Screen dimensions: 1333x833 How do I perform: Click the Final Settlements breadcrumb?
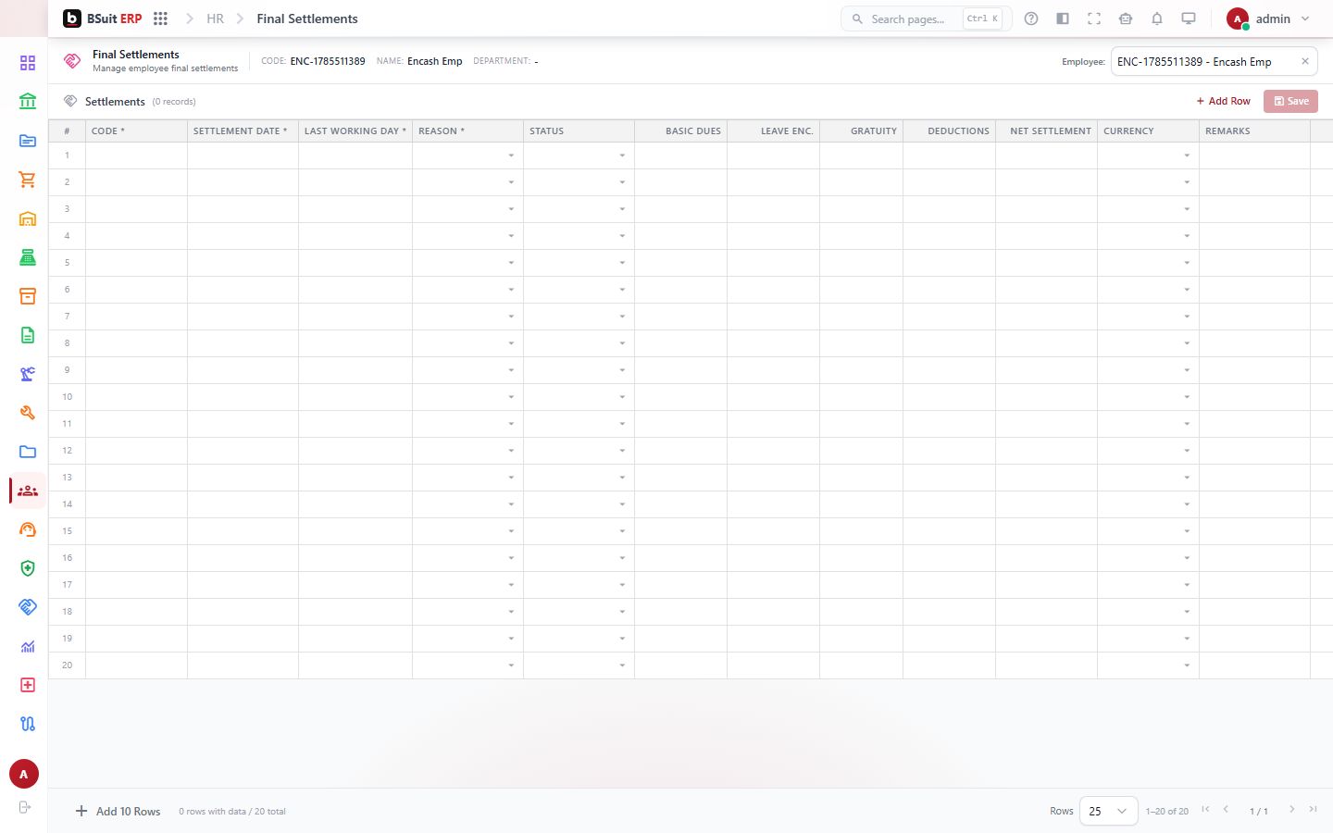click(307, 19)
